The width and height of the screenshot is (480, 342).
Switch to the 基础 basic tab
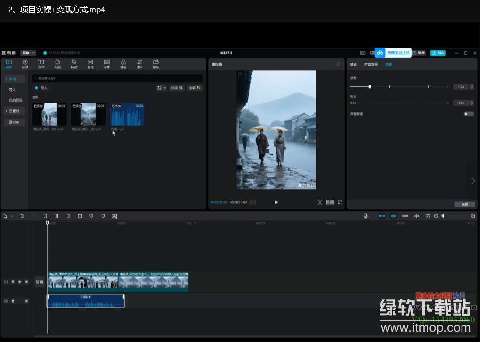pos(353,64)
